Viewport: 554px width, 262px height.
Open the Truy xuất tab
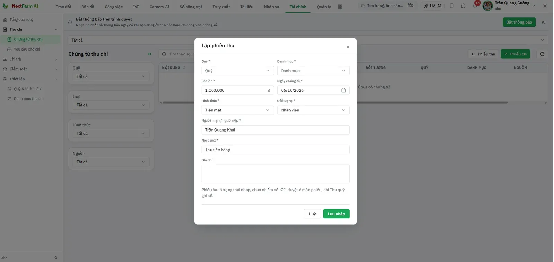pyautogui.click(x=221, y=7)
